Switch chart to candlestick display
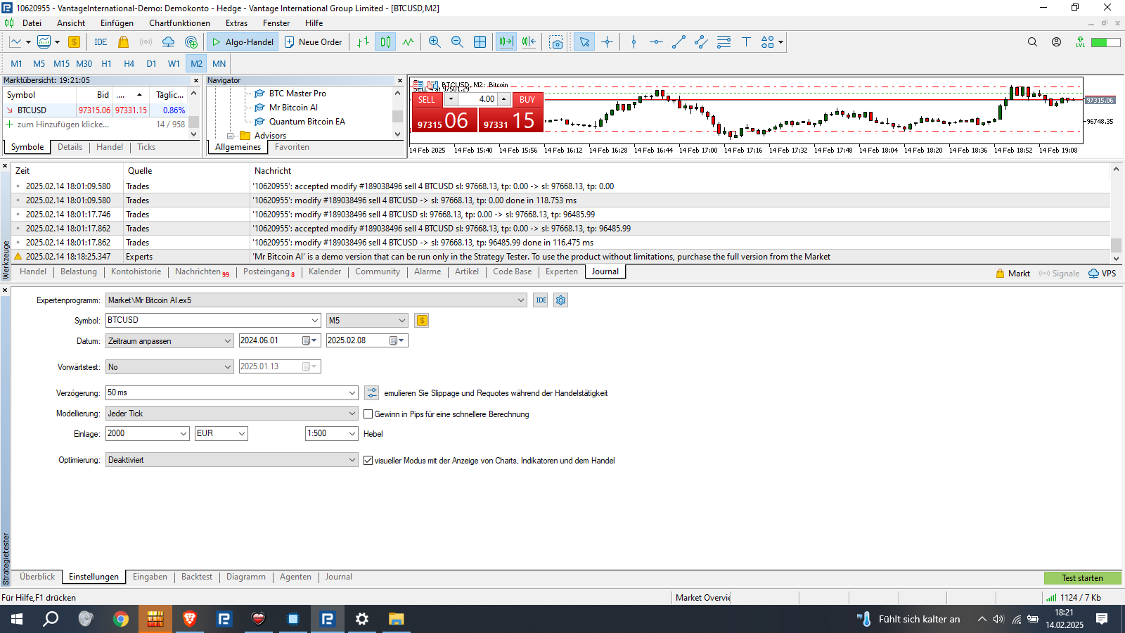The image size is (1125, 633). [385, 42]
